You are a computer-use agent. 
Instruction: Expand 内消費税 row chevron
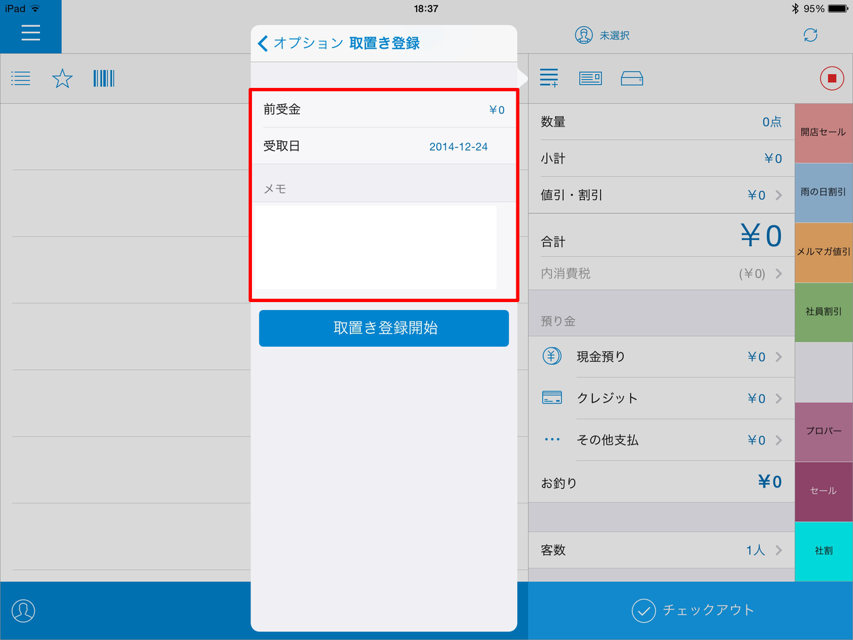point(778,273)
